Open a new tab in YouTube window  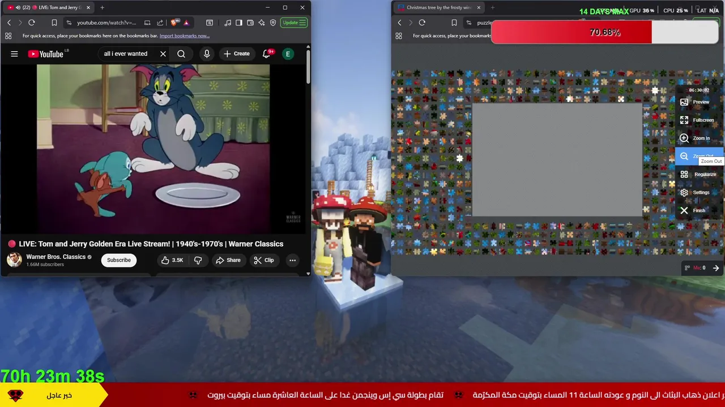(x=102, y=7)
